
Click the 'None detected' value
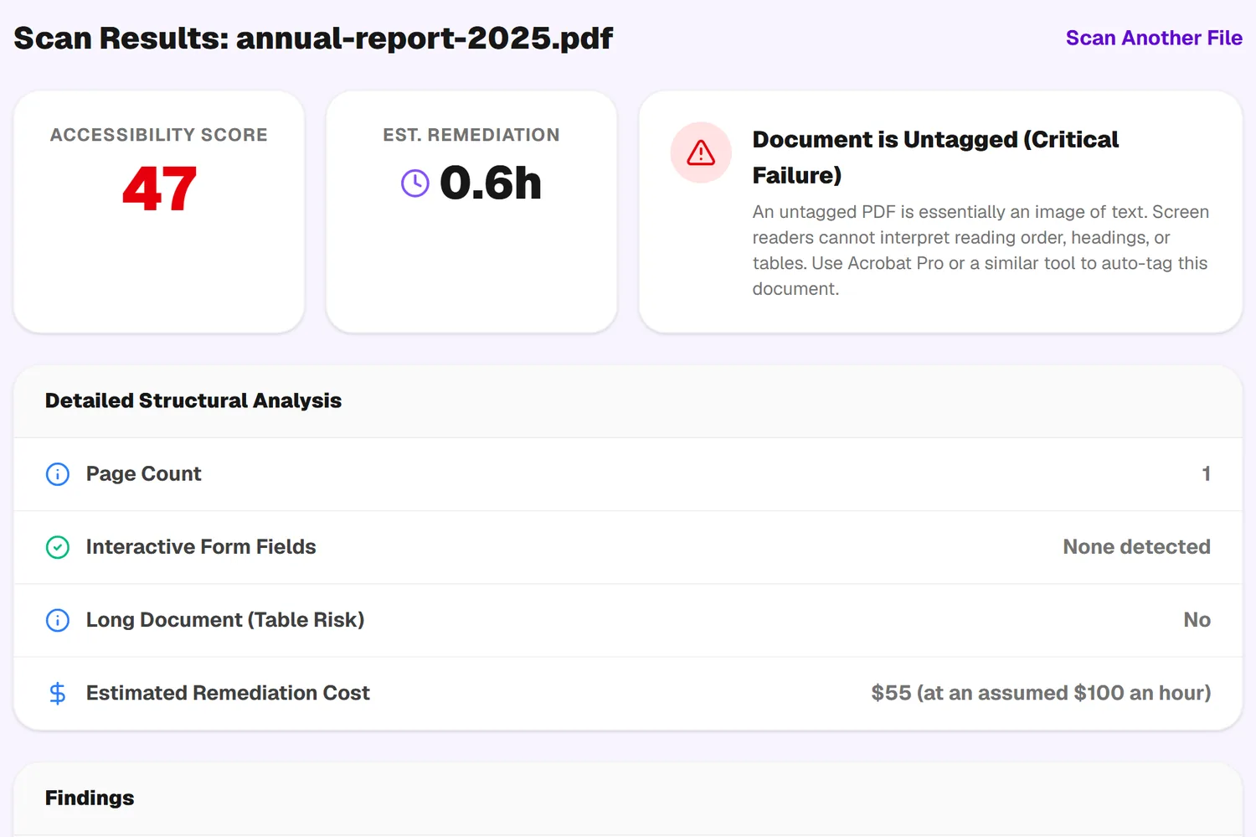1137,547
